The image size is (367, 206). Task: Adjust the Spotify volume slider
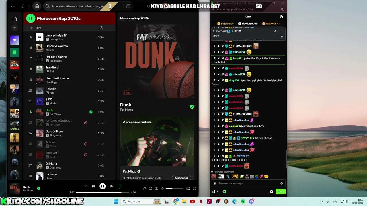click(174, 189)
